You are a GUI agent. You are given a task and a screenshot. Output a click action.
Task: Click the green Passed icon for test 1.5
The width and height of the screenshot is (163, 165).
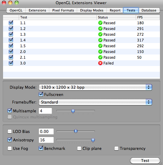(100, 46)
